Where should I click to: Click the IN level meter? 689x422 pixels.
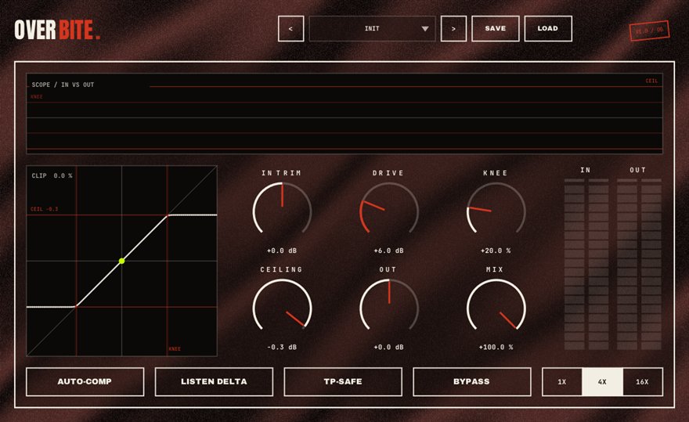tap(586, 264)
